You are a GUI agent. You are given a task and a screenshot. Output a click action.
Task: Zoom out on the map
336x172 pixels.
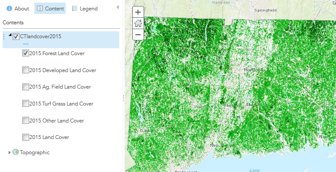pyautogui.click(x=138, y=35)
